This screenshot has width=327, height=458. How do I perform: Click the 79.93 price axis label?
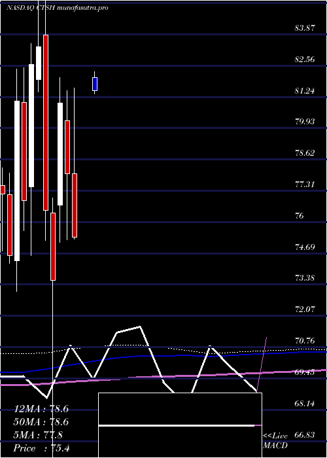[305, 122]
